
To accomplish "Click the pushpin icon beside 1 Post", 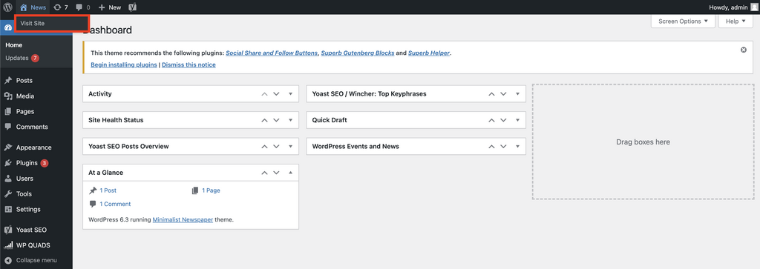I will pos(93,190).
